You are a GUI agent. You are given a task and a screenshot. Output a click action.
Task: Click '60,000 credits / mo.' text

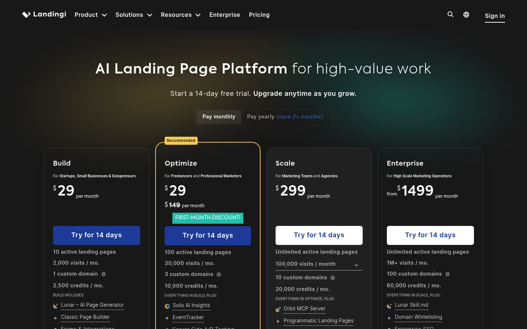click(x=414, y=285)
